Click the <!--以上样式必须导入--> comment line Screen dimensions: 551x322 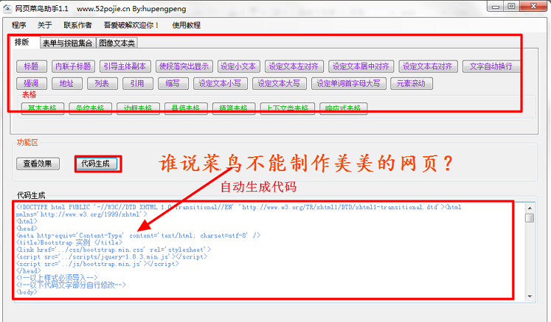(x=57, y=278)
